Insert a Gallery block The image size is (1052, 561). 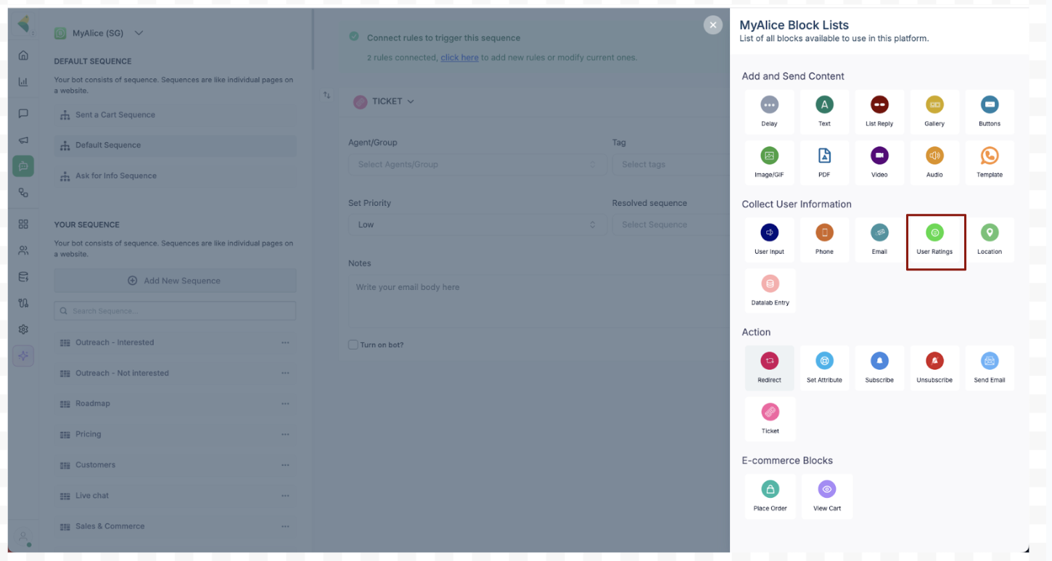click(x=934, y=112)
